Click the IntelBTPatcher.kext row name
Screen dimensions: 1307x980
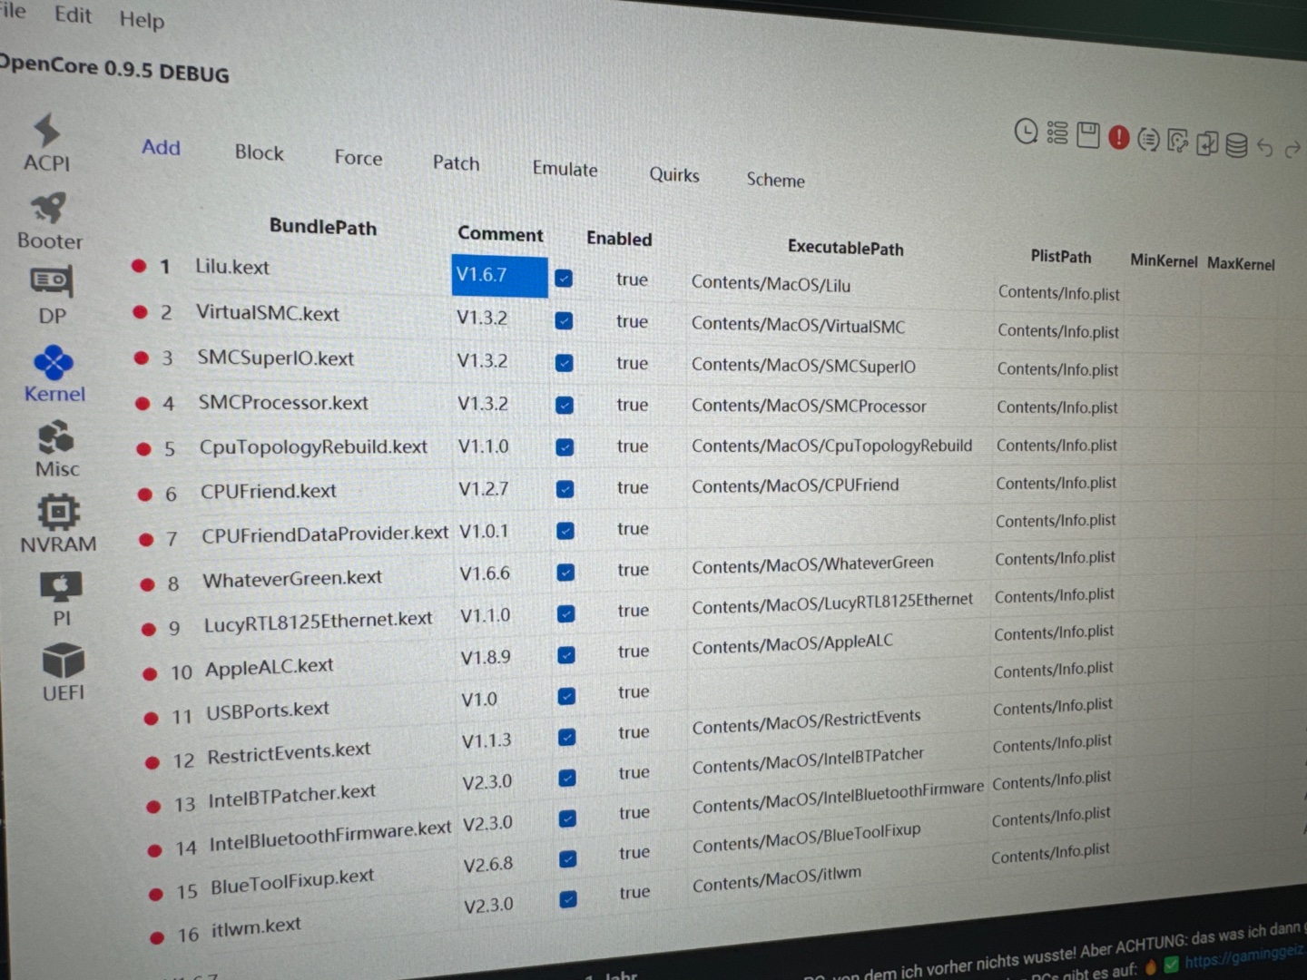coord(291,796)
